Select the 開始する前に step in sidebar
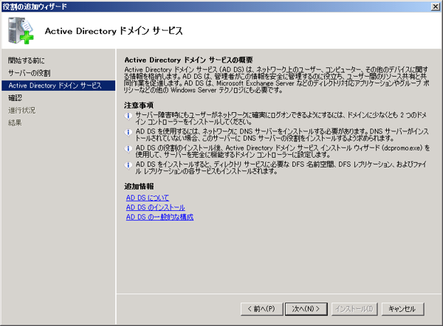Image resolution: width=443 pixels, height=326 pixels. pos(27,60)
